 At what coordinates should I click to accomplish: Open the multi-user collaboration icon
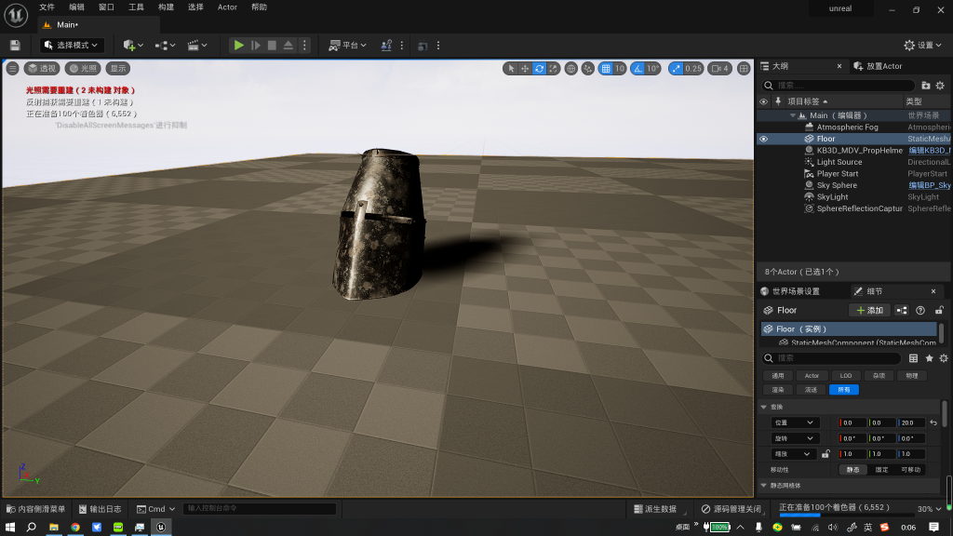coord(386,46)
